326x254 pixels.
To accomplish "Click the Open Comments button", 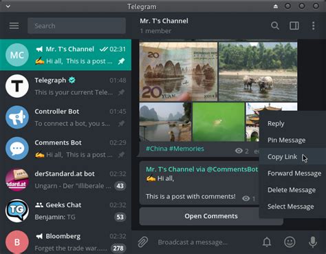I will pyautogui.click(x=211, y=216).
